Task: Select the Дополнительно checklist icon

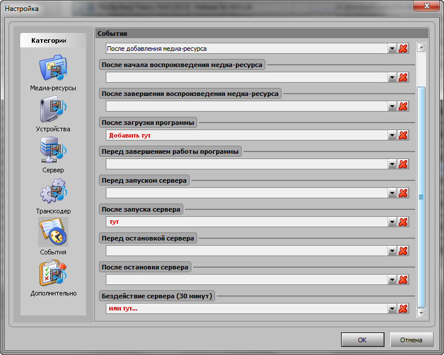Action: point(53,273)
